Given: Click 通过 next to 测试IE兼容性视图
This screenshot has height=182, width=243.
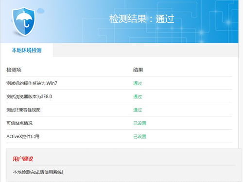Looking at the screenshot, I should click(x=138, y=110).
